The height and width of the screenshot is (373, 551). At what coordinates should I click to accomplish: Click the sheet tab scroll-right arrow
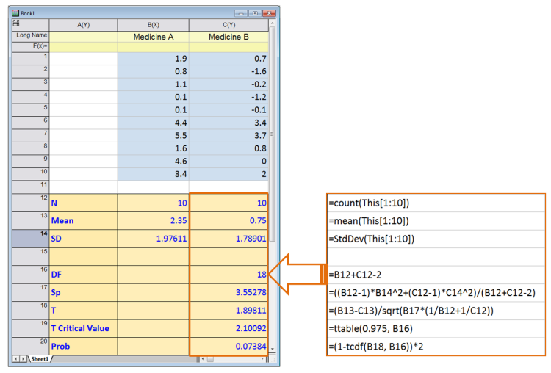click(22, 359)
